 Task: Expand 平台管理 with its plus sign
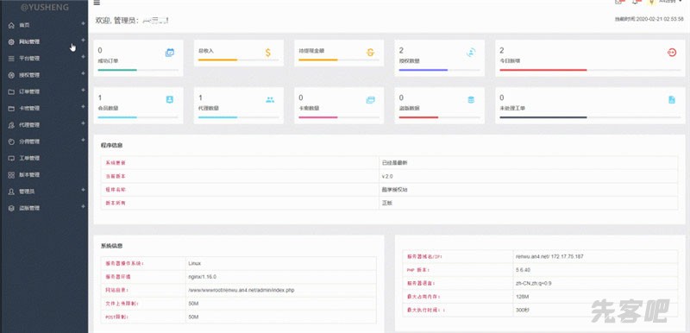click(83, 57)
